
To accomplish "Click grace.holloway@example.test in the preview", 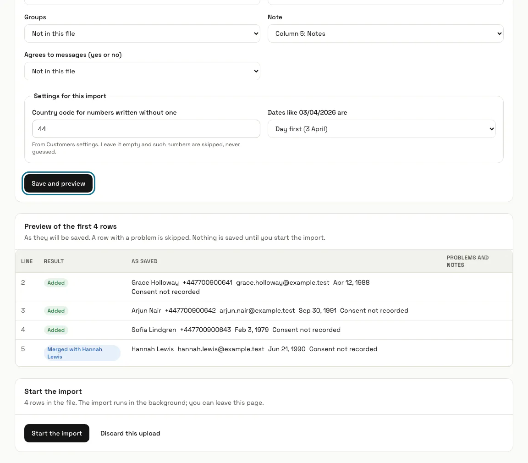I will [x=282, y=282].
